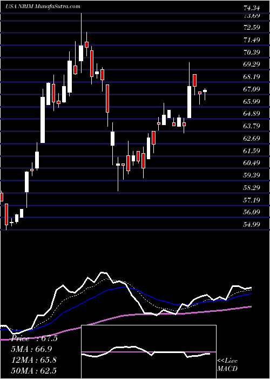Click the '50MA : 62.5' readout
Image resolution: width=270 pixels, height=379 pixels.
pos(34,371)
